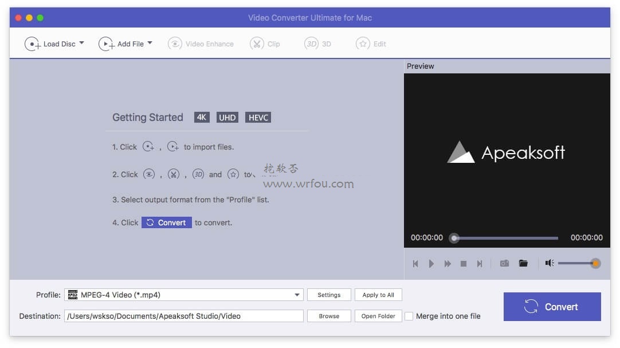Open Video Enhance from the toolbar

pos(201,44)
